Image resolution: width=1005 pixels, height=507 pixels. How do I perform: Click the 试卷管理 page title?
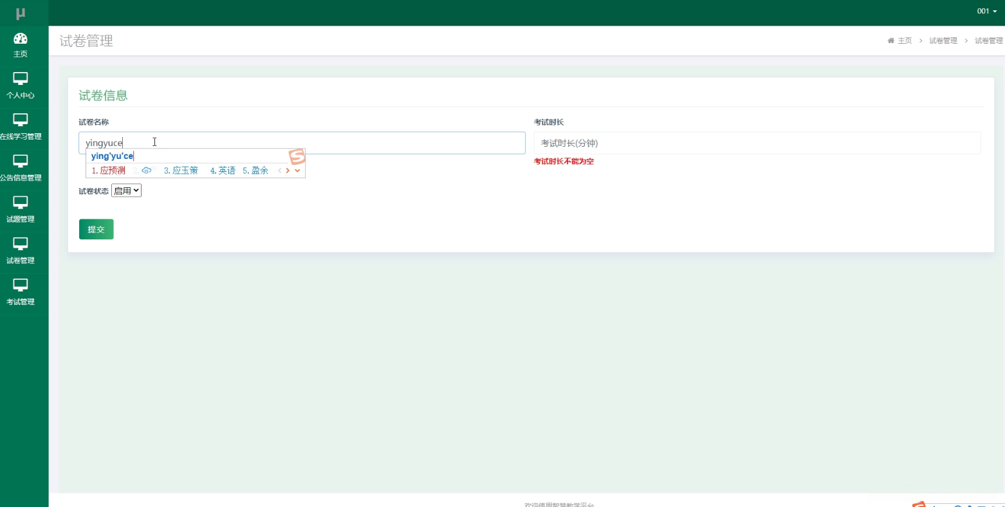coord(86,41)
